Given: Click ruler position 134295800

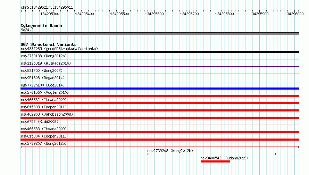Looking at the screenshot, I should click(x=224, y=14).
